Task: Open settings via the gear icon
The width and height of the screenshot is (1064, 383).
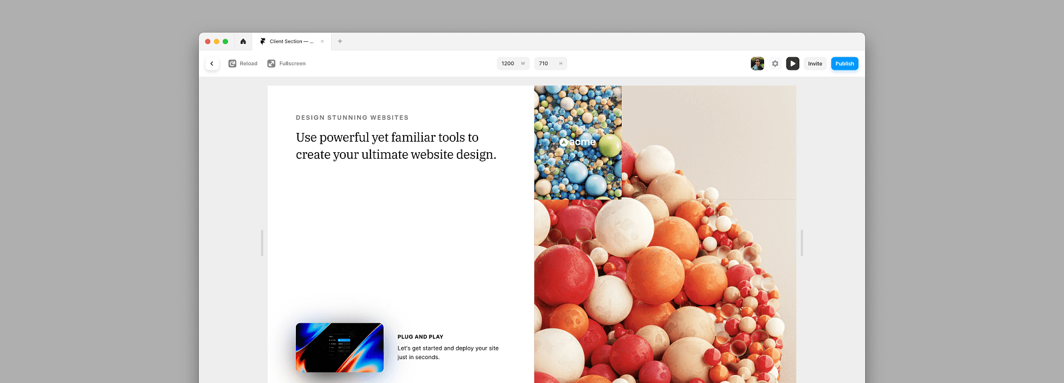Action: pos(775,64)
